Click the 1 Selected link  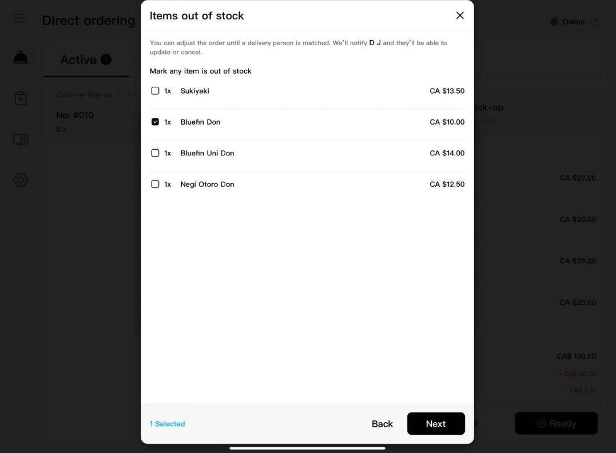click(168, 424)
